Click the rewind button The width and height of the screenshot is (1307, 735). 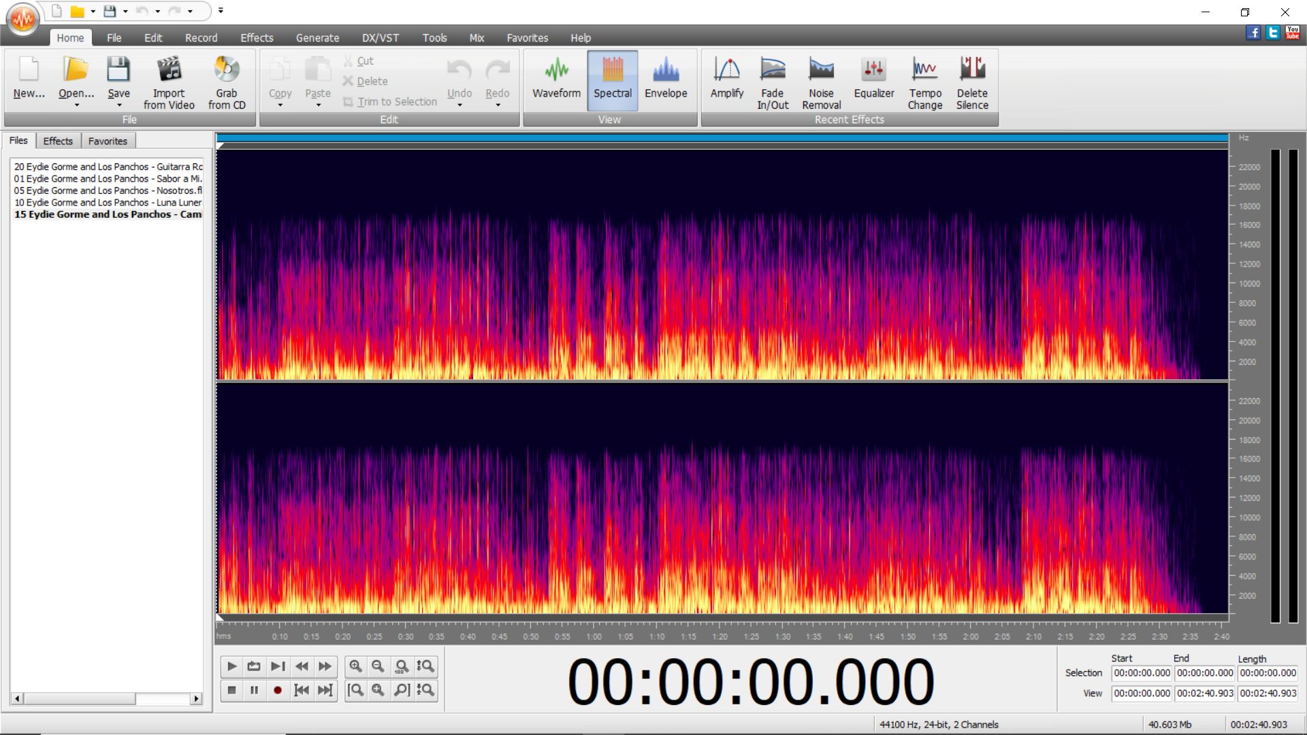[302, 666]
